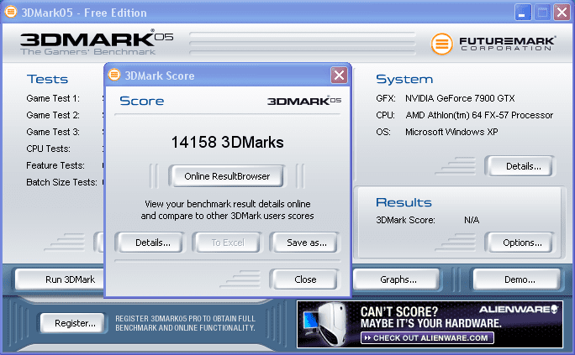Click Save as... to save the result
575x355 pixels.
coord(307,243)
